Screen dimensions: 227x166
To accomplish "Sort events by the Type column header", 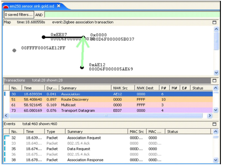I will pos(55,131).
